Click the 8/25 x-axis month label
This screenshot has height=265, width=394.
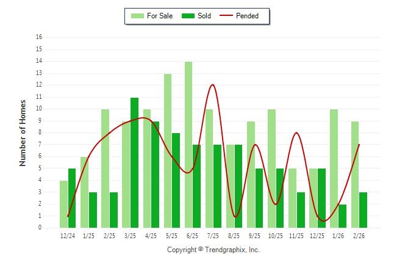pos(234,235)
